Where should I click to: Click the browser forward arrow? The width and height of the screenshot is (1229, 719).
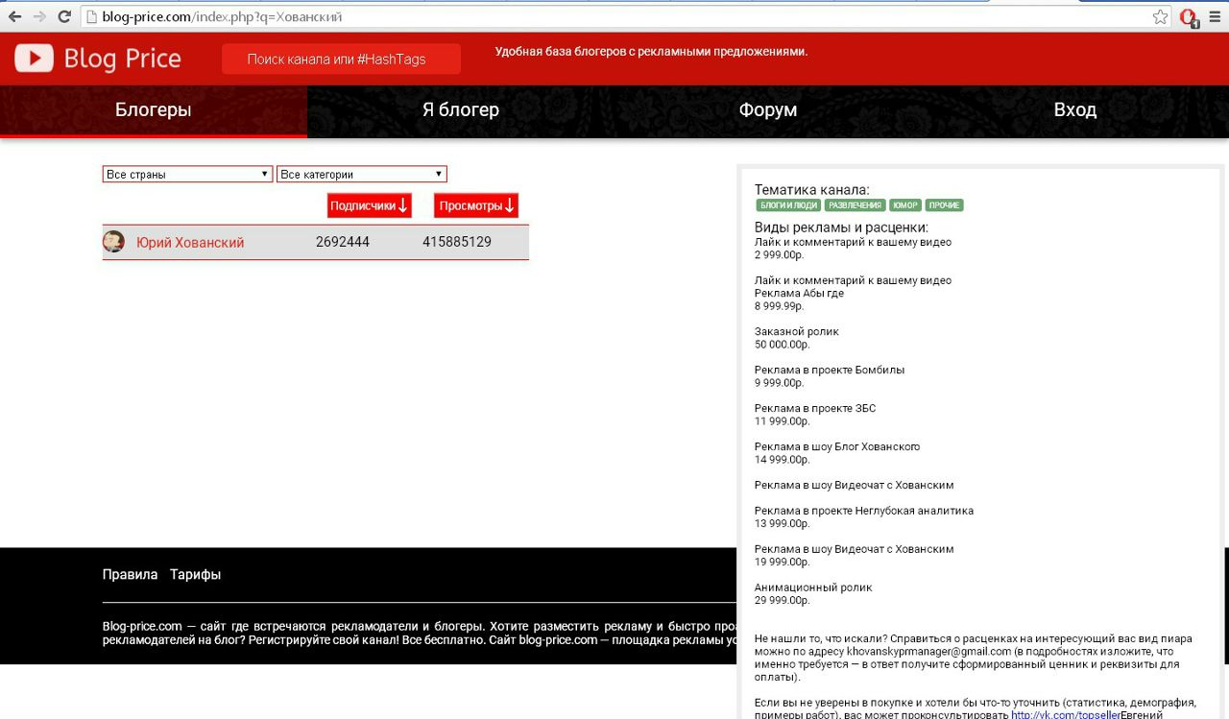[x=39, y=16]
